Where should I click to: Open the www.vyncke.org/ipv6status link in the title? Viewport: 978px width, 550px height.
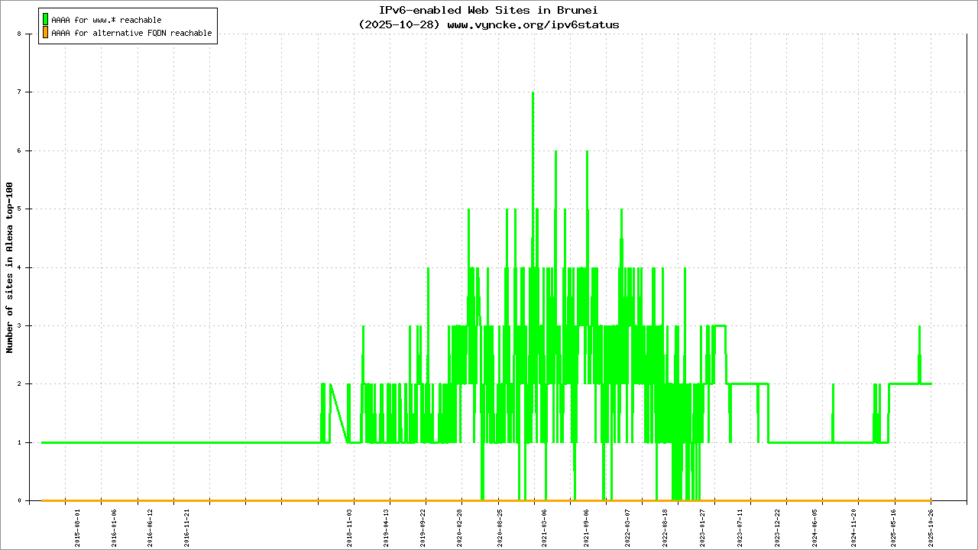tap(533, 24)
